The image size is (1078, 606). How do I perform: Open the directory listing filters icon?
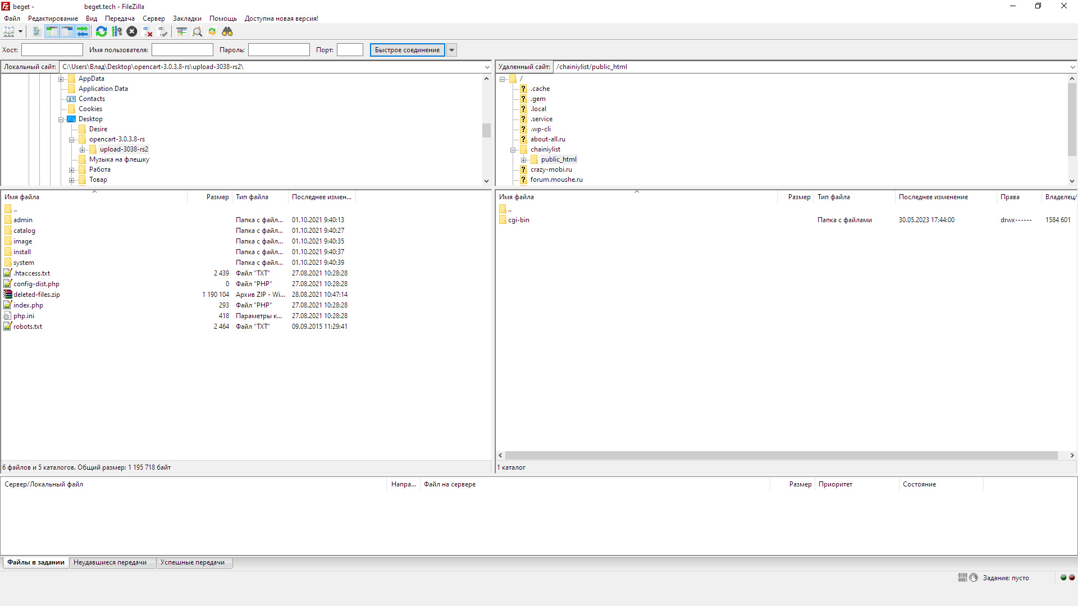pyautogui.click(x=181, y=32)
